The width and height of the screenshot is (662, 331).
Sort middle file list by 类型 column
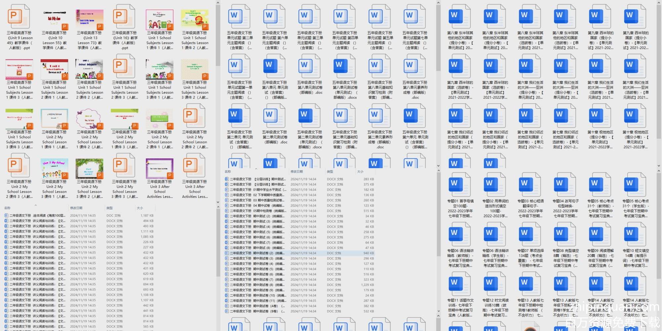click(330, 171)
